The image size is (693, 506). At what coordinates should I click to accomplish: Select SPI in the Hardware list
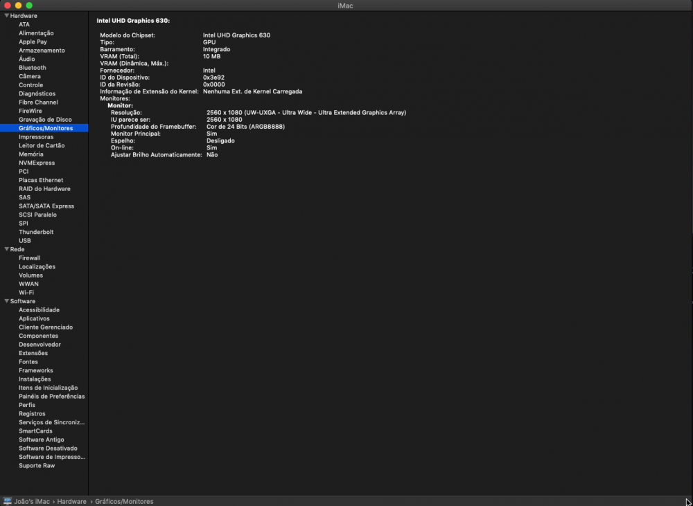coord(24,224)
